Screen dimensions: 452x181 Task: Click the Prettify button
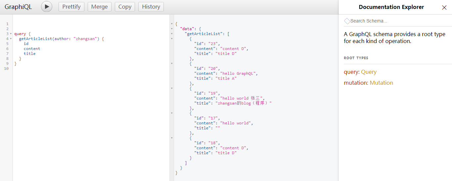71,7
